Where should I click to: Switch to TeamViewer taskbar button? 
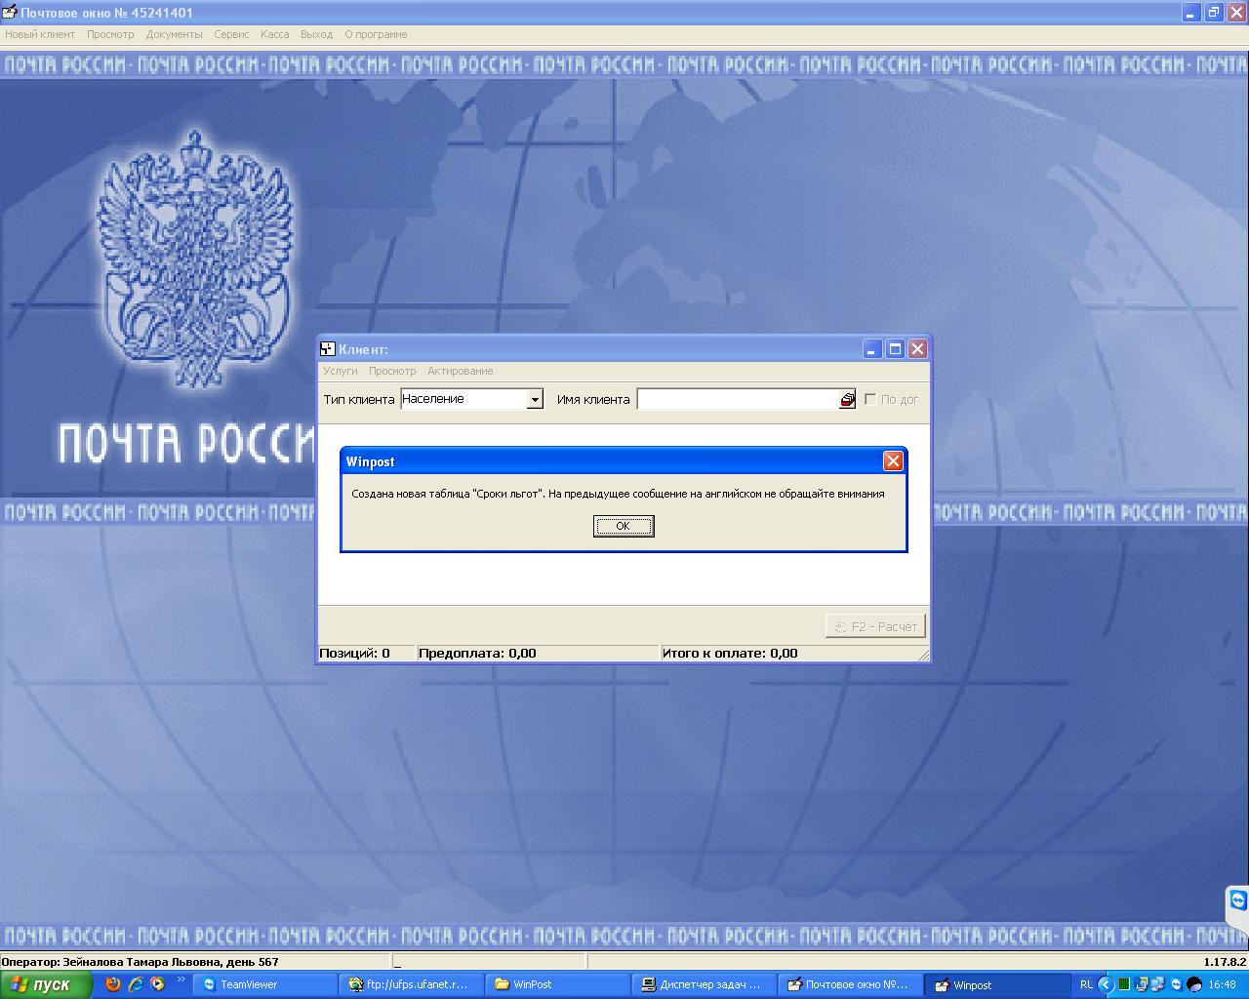(x=265, y=985)
